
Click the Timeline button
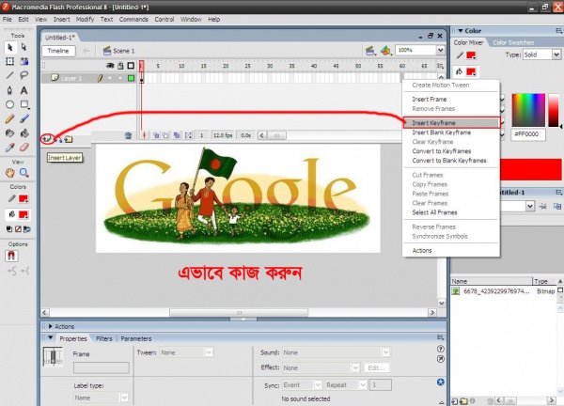58,51
